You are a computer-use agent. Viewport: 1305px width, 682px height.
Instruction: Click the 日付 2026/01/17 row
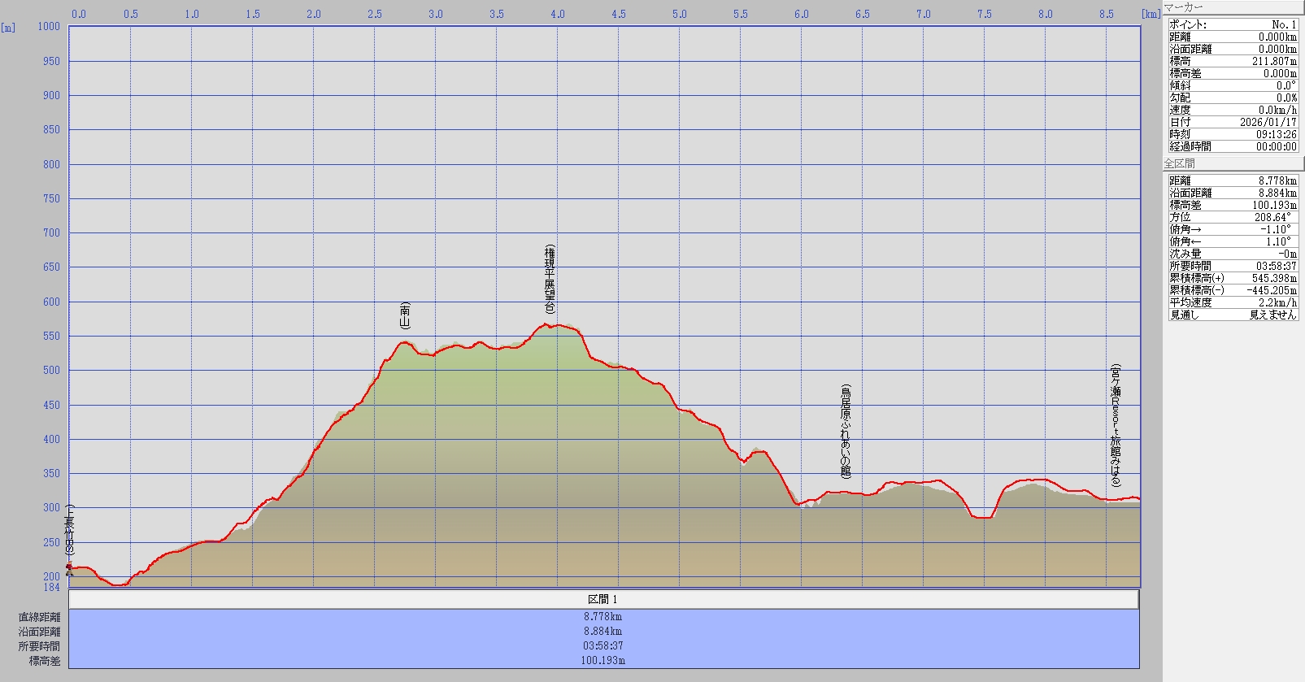(x=1233, y=122)
